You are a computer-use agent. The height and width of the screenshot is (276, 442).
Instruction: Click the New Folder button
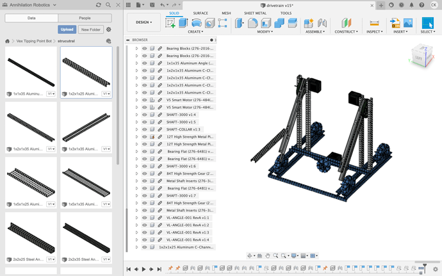(x=91, y=29)
